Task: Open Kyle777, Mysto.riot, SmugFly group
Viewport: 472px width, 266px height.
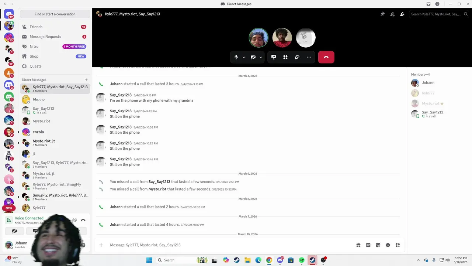Action: (55, 186)
